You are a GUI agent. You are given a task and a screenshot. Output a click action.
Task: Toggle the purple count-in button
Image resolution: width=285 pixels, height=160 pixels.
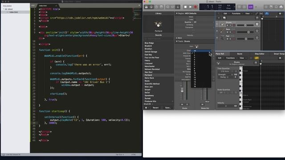[251, 7]
